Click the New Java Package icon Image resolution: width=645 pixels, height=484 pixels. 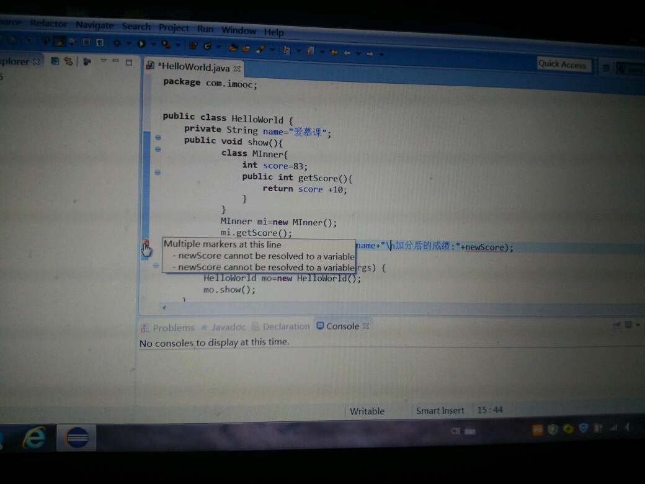pyautogui.click(x=193, y=46)
